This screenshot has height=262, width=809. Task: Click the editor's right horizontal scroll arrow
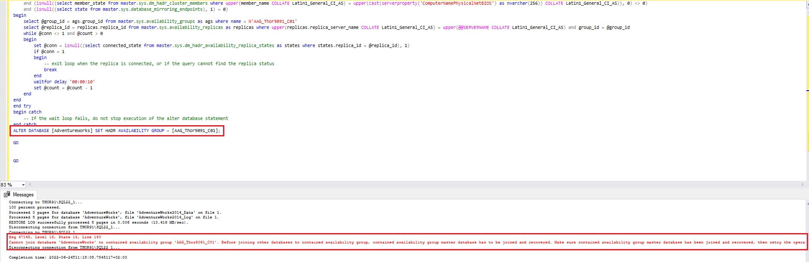coord(803,185)
